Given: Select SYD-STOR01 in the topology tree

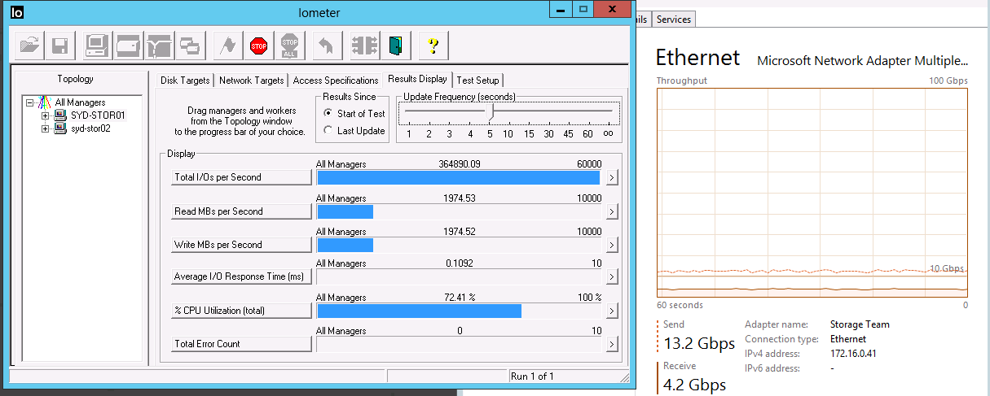Looking at the screenshot, I should point(98,115).
